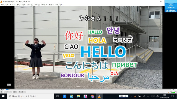The image size is (177, 99).
Task: Open the extended settings equalizer icon
Action: pos(16,92)
